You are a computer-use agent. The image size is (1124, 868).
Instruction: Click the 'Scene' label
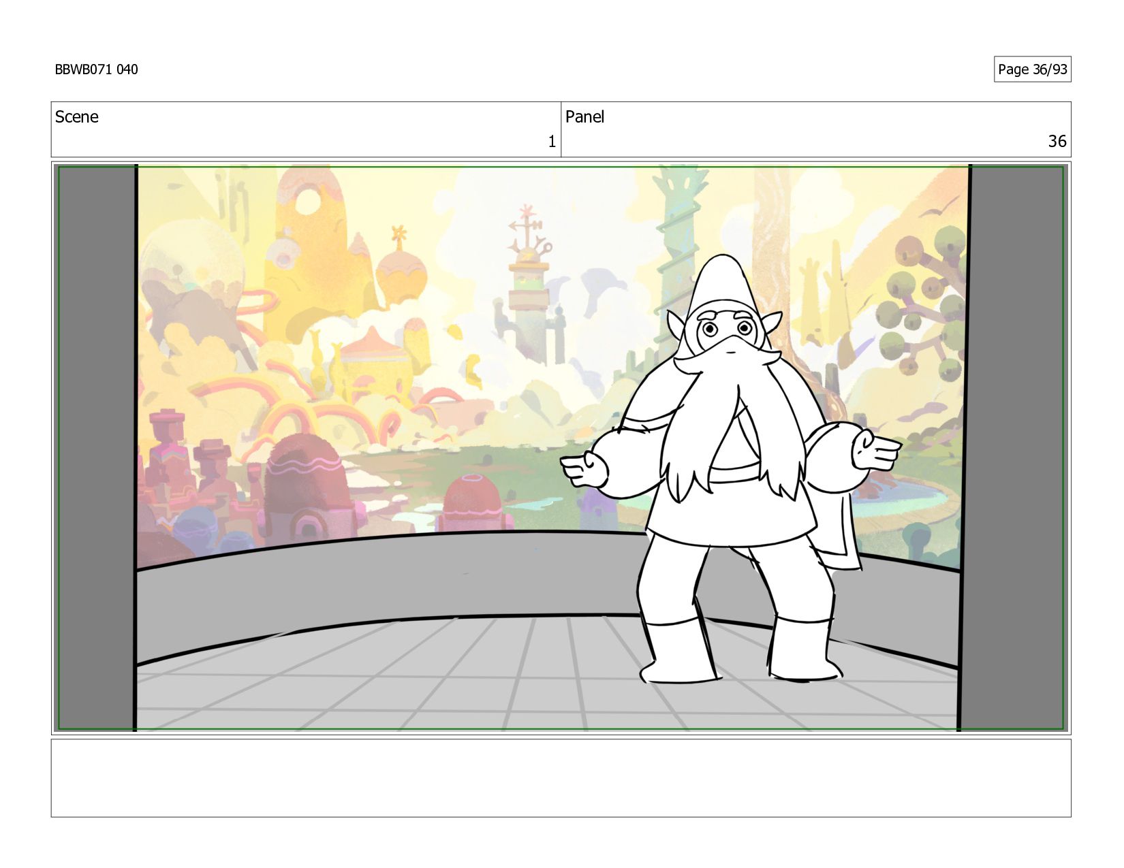pos(76,117)
